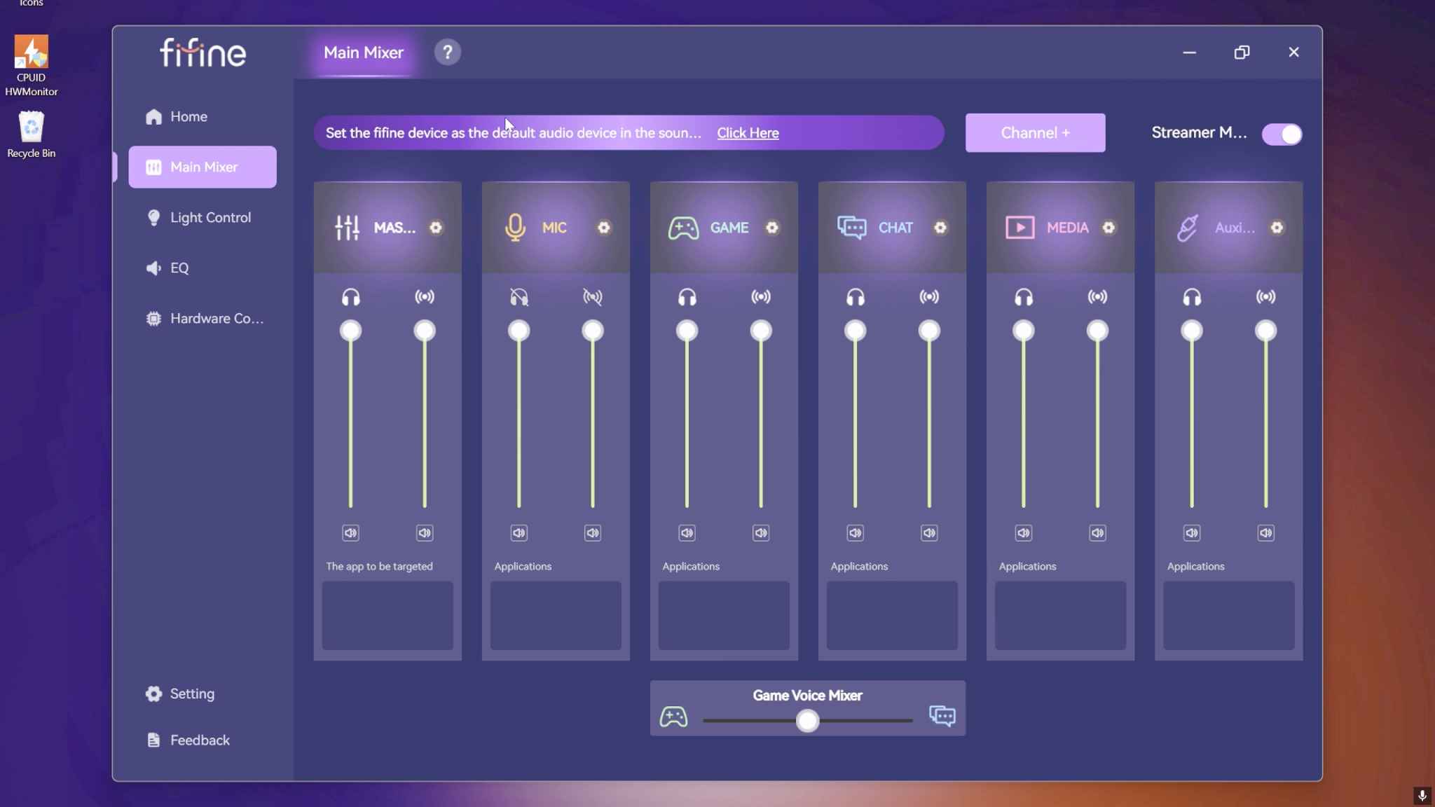
Task: Click the Master channel settings gear
Action: click(x=436, y=228)
